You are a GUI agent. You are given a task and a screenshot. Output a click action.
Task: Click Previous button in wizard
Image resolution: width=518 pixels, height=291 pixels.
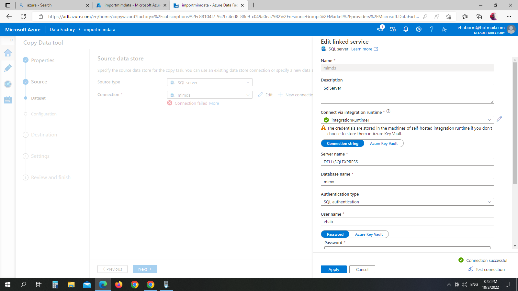click(x=112, y=269)
